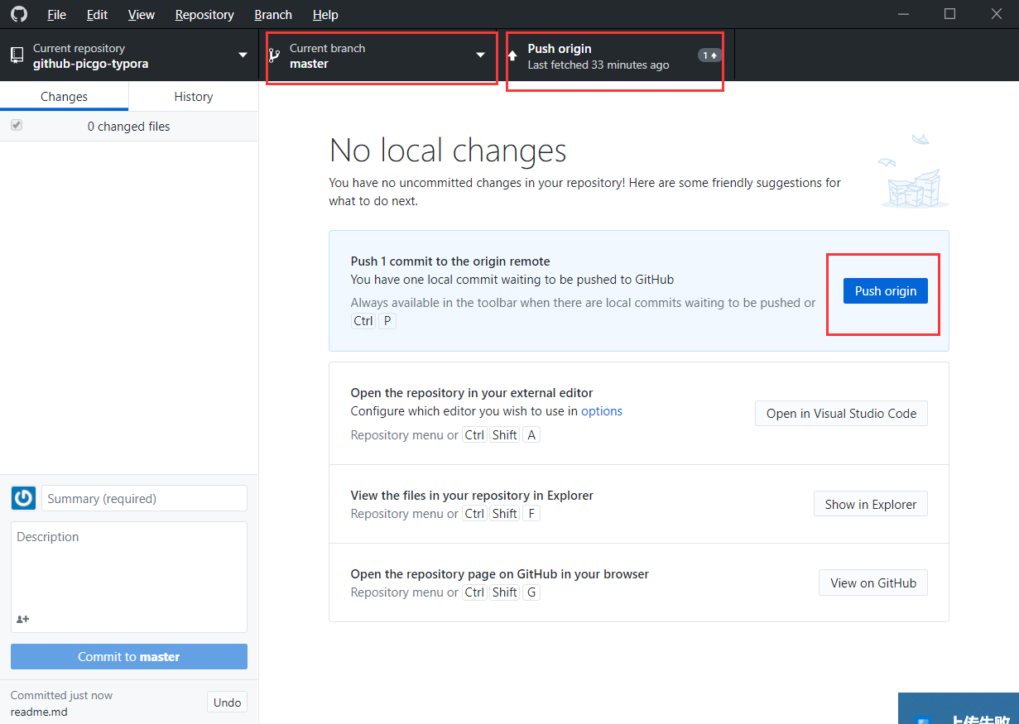Click the View on GitHub button
The width and height of the screenshot is (1019, 724).
873,583
